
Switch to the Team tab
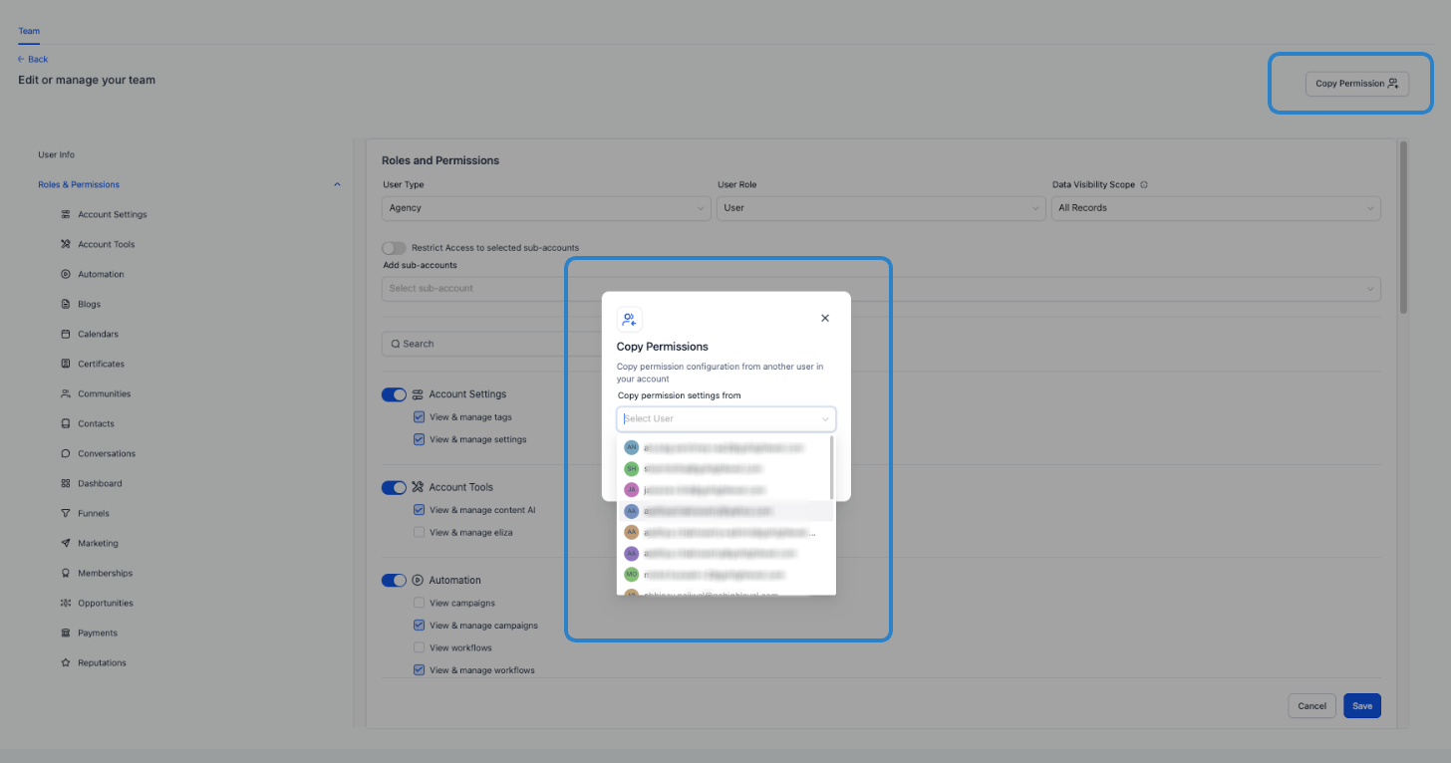point(29,31)
